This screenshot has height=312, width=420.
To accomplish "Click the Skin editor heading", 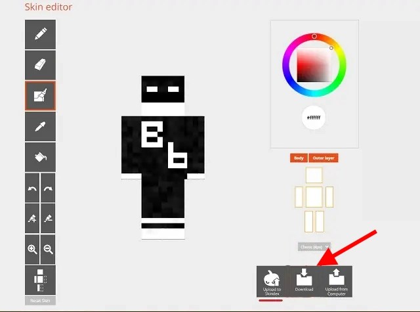I will [x=49, y=7].
